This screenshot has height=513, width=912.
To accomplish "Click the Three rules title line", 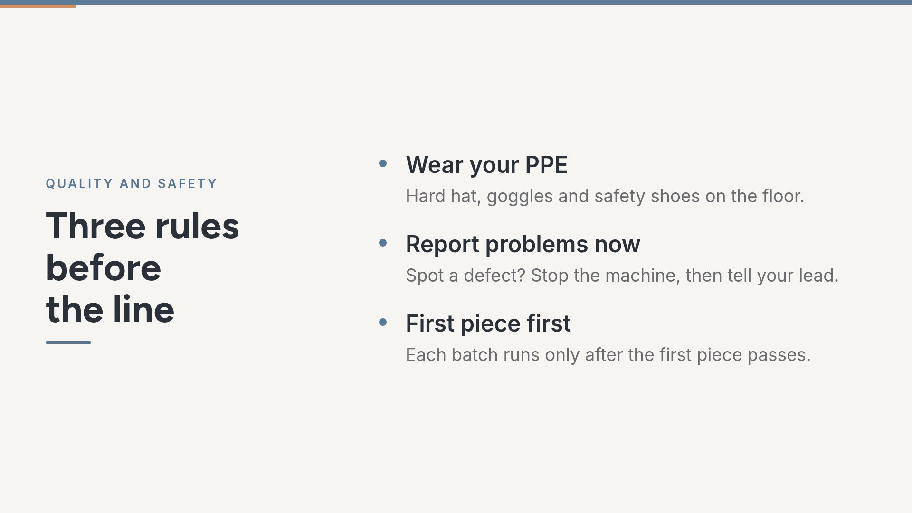I will pyautogui.click(x=142, y=226).
